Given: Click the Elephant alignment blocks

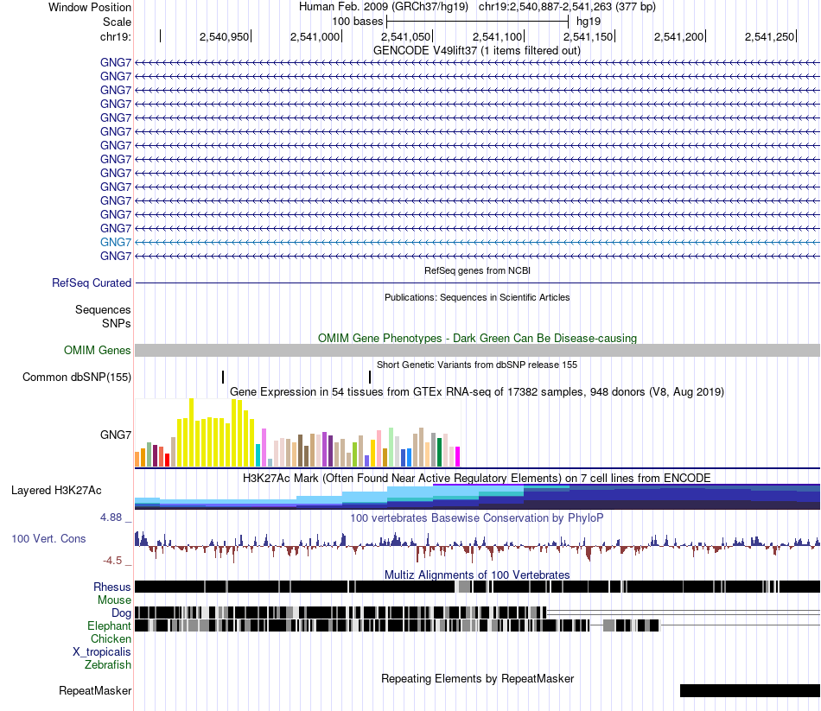Looking at the screenshot, I should point(398,625).
